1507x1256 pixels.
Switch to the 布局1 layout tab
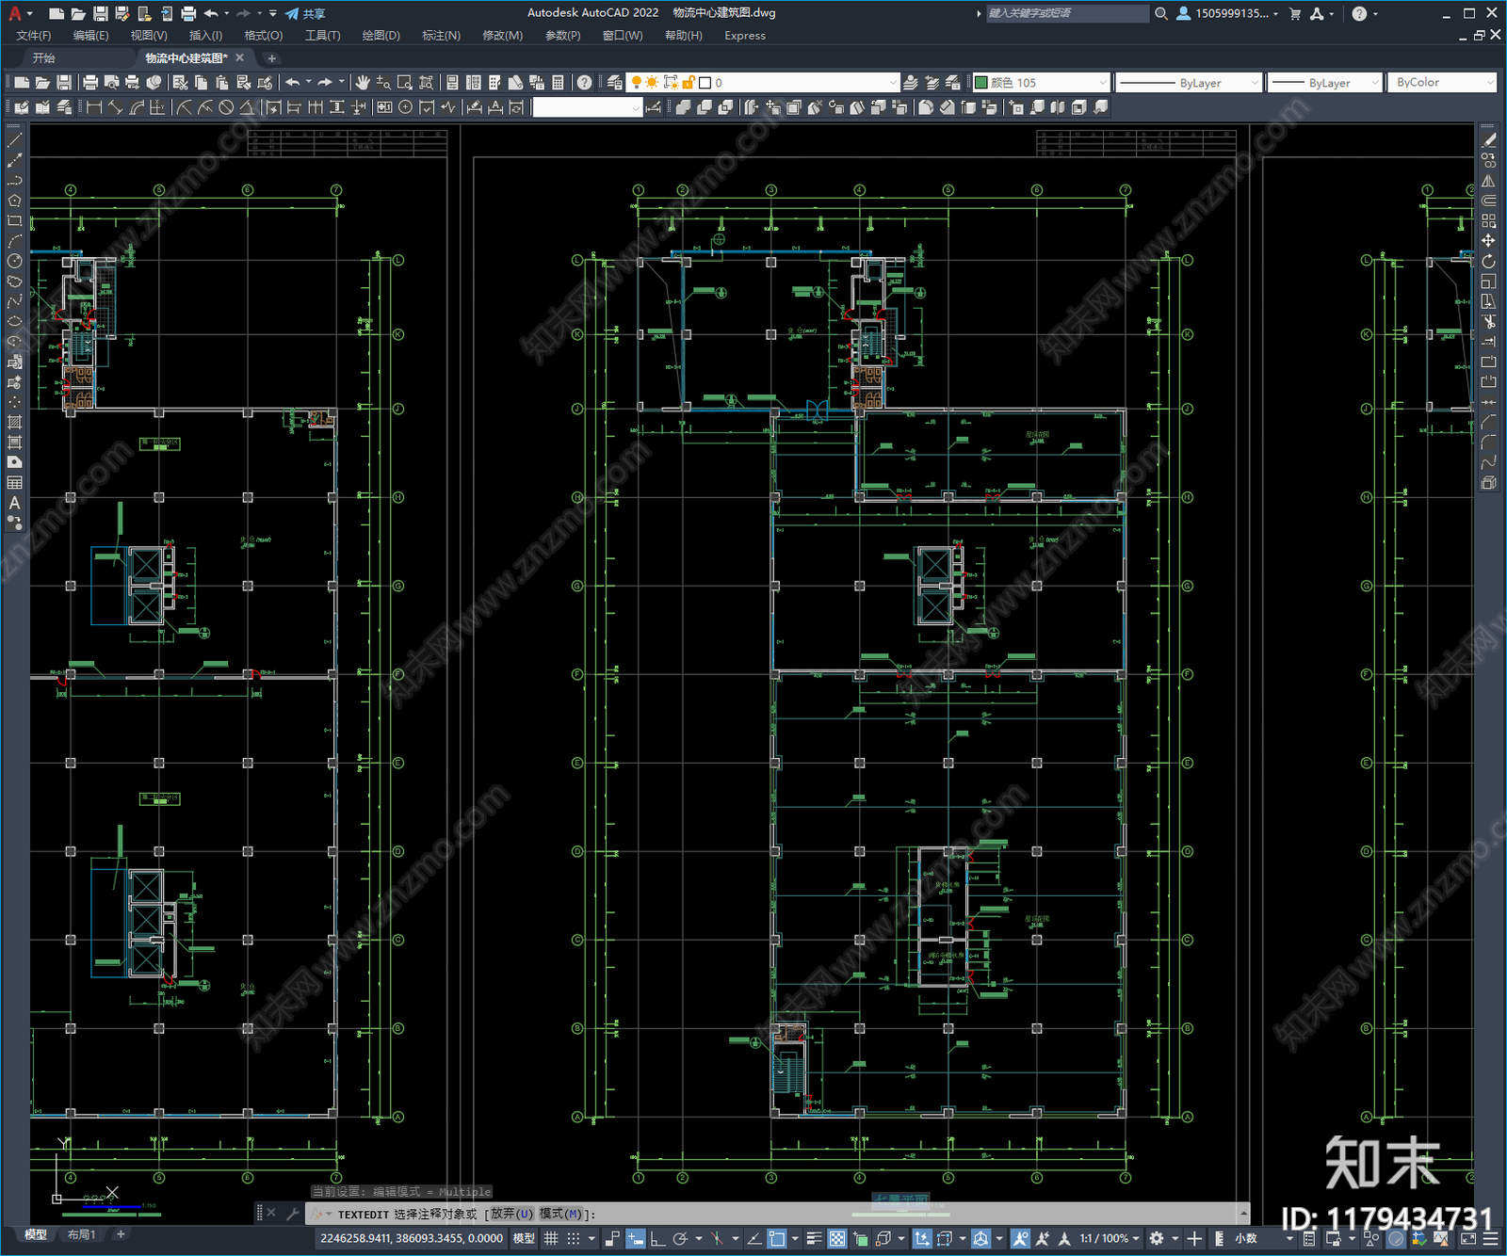pyautogui.click(x=82, y=1234)
